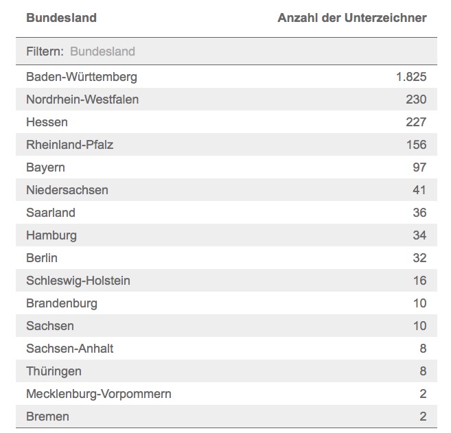
Task: Click the Bayern entry
Action: click(x=45, y=167)
